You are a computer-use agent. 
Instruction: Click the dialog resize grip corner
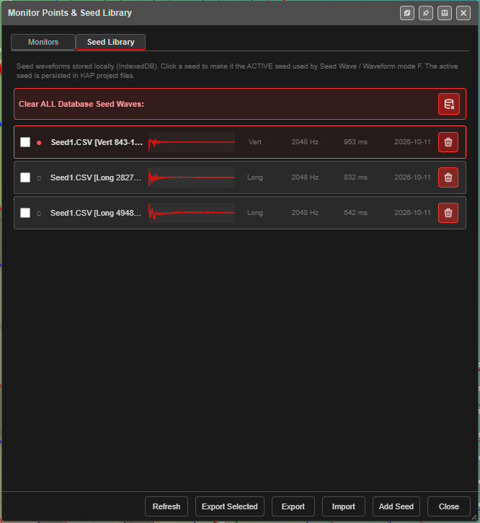point(474,517)
